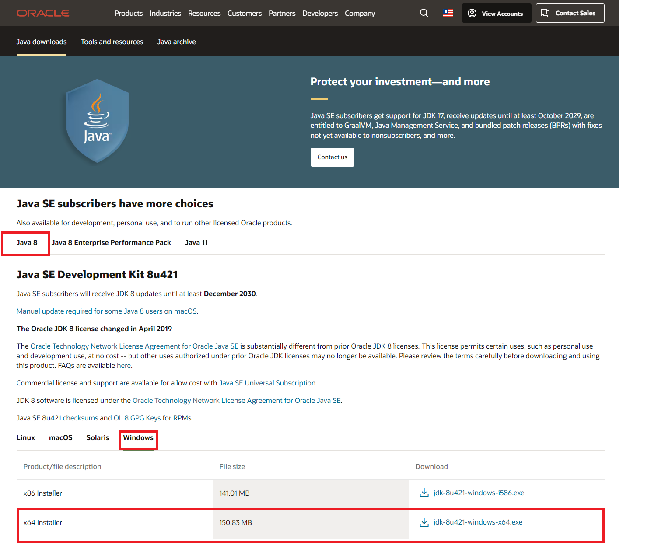Open license agreement link in JDK 8 software line

point(237,401)
